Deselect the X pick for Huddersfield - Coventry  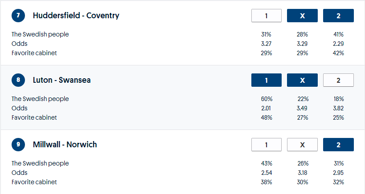[302, 16]
